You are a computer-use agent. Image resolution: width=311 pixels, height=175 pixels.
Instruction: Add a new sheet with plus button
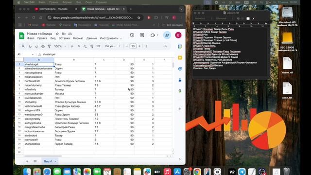pyautogui.click(x=27, y=161)
